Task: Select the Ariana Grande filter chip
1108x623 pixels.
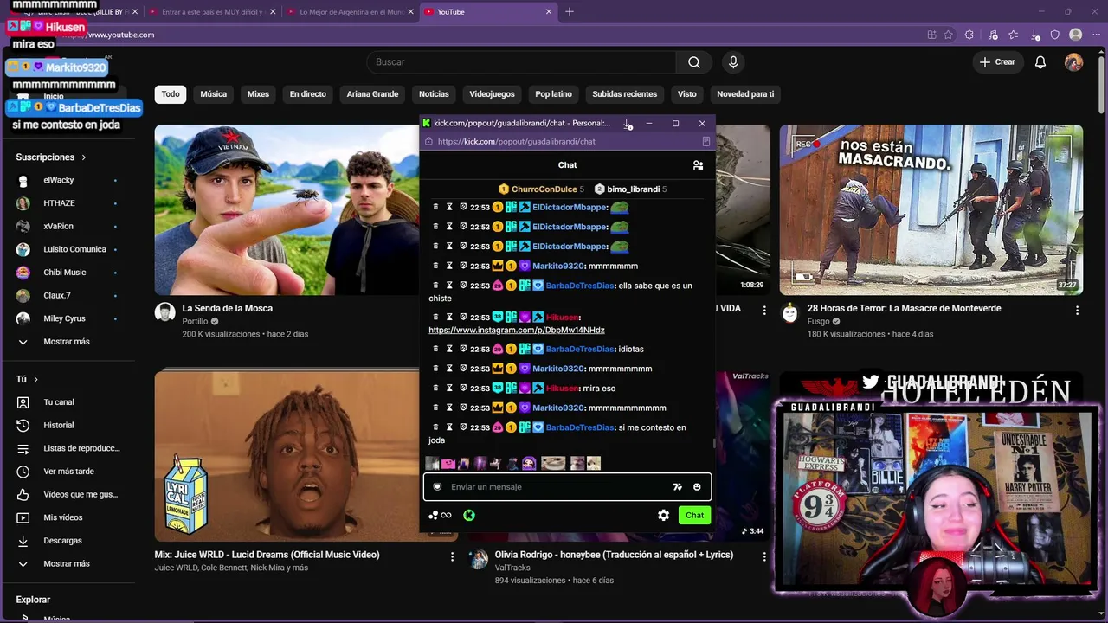Action: 373,94
